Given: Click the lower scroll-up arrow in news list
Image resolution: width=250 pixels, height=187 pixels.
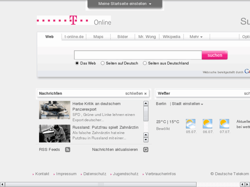Looking at the screenshot, I should coord(146,135).
